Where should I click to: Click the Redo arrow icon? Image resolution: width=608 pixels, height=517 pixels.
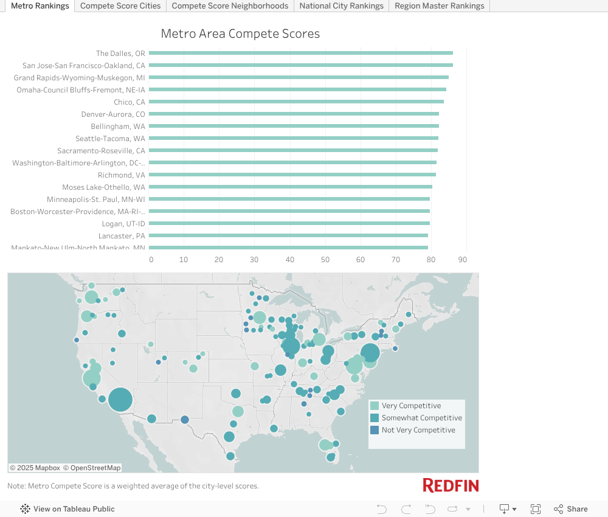click(406, 509)
